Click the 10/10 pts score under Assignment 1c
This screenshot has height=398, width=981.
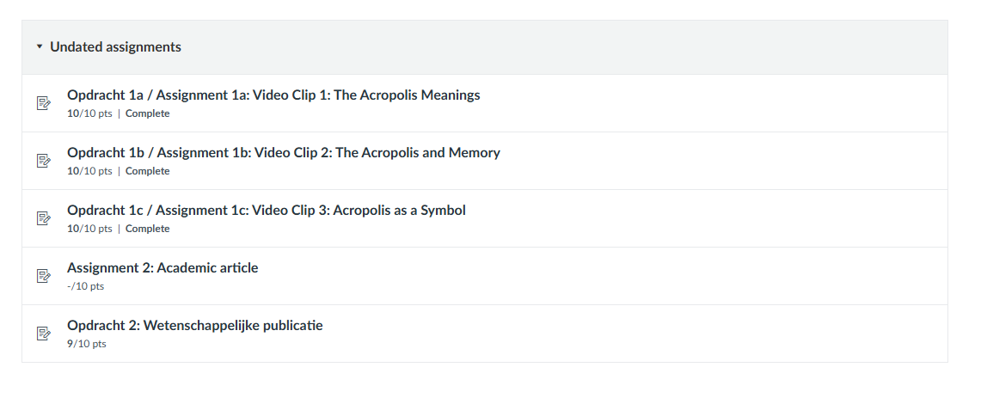89,229
